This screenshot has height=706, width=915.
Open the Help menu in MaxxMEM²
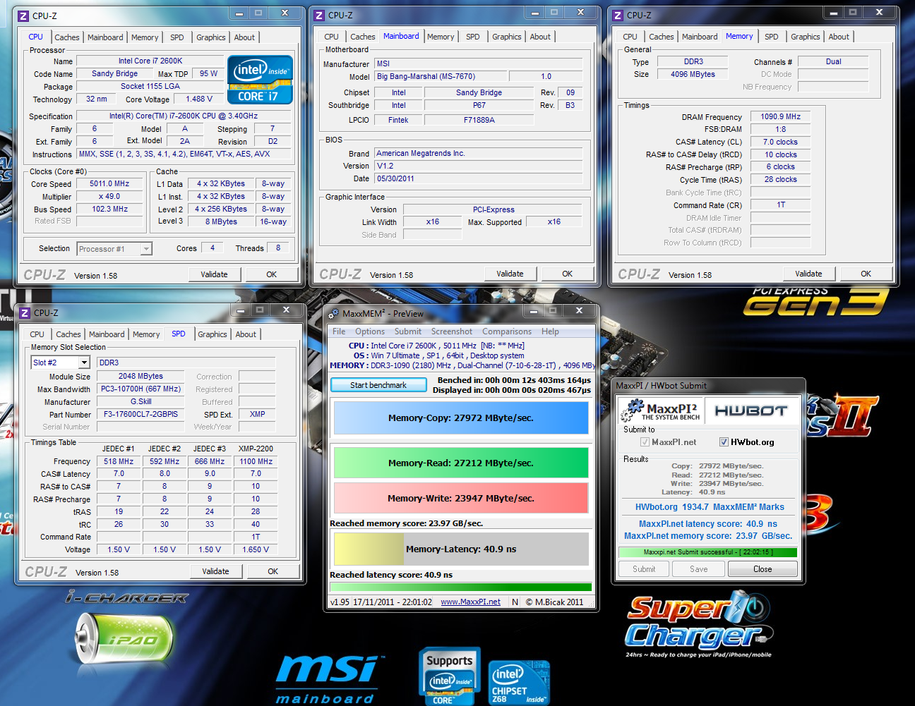[550, 331]
